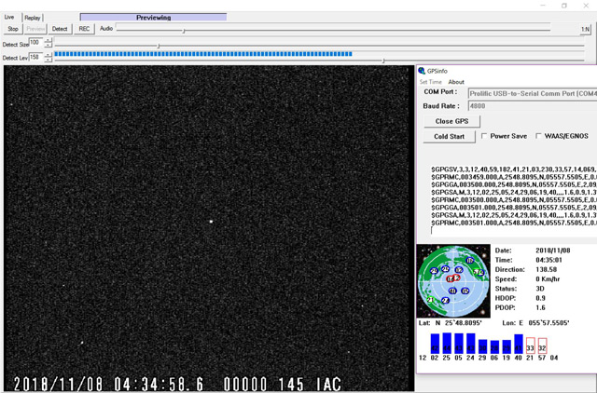
Task: Click the GPSinfo window title icon
Action: (x=422, y=71)
